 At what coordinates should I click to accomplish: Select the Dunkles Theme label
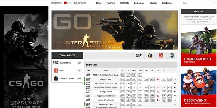tap(80, 3)
